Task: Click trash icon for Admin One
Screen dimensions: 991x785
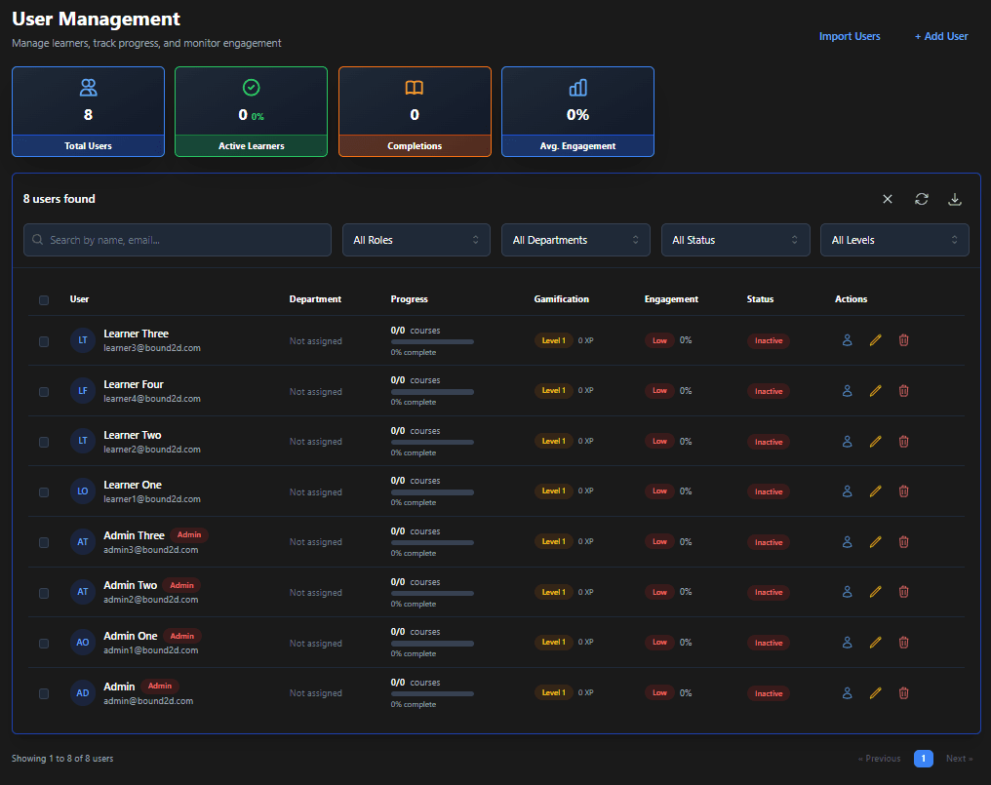Action: click(x=903, y=643)
